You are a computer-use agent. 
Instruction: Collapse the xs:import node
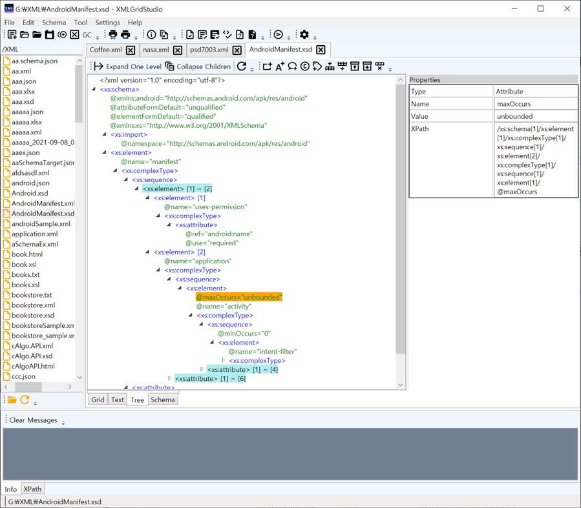[x=105, y=134]
